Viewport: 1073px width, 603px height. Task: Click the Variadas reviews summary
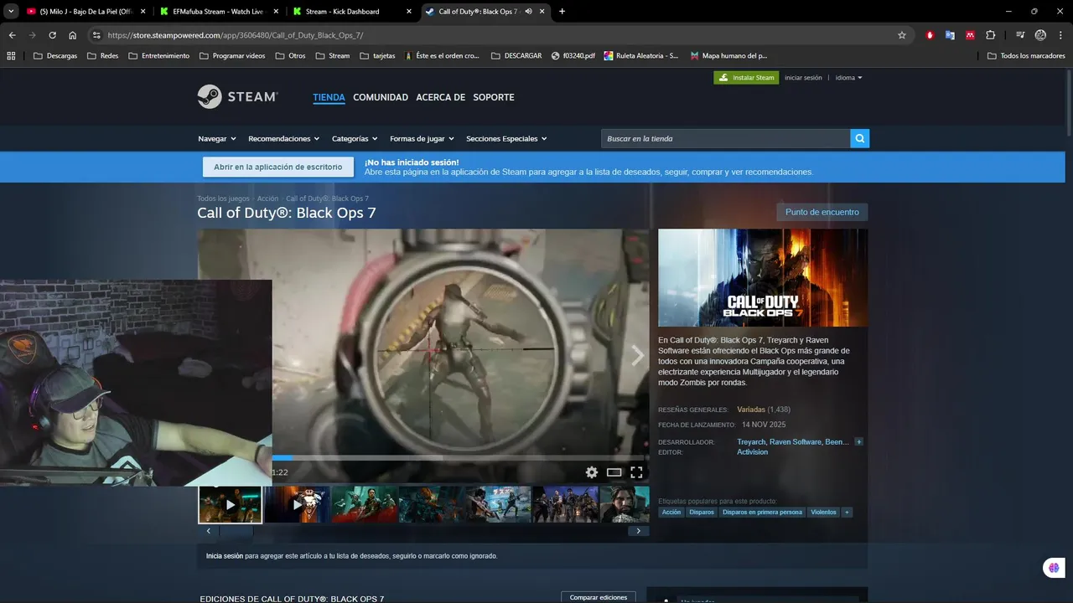coord(751,410)
